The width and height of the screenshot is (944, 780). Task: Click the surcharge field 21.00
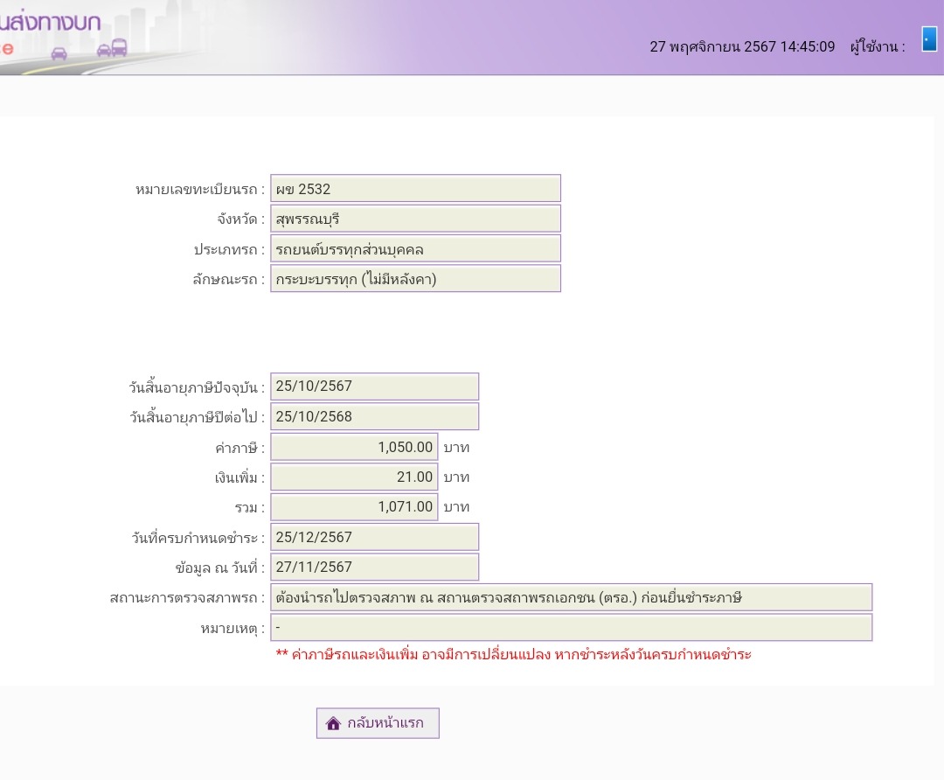click(354, 477)
